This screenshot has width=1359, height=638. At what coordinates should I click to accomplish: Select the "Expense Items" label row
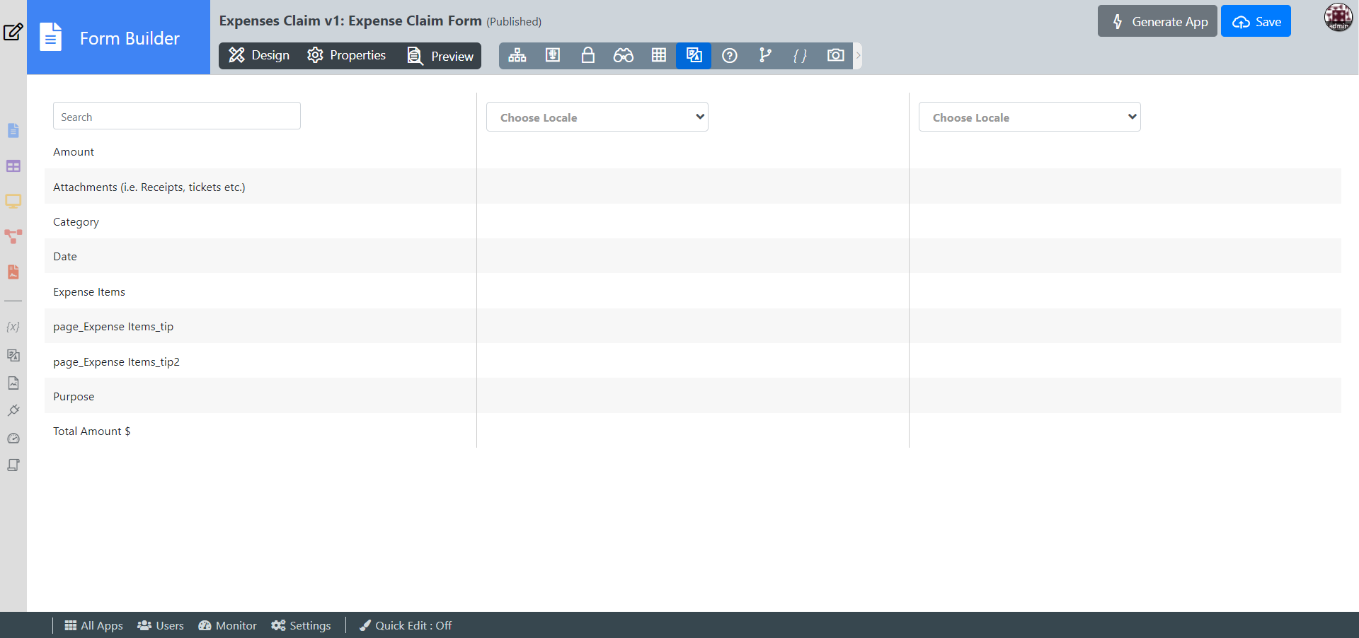tap(89, 291)
